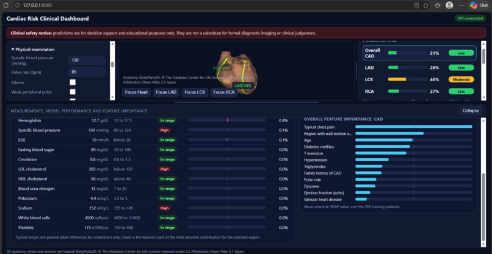Click the LCX 46% risk bar
Screen dimensions: 492x254
point(407,79)
